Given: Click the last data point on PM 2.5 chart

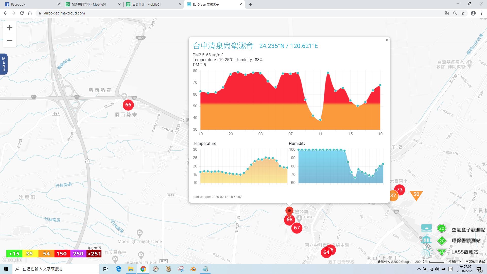Looking at the screenshot, I should coord(380,85).
